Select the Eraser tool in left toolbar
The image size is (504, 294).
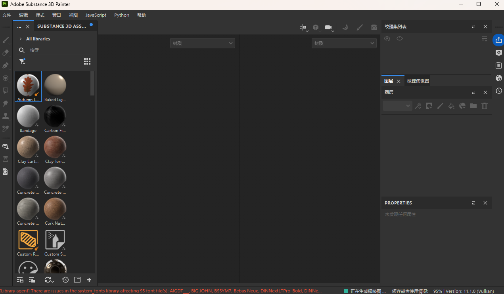[6, 52]
